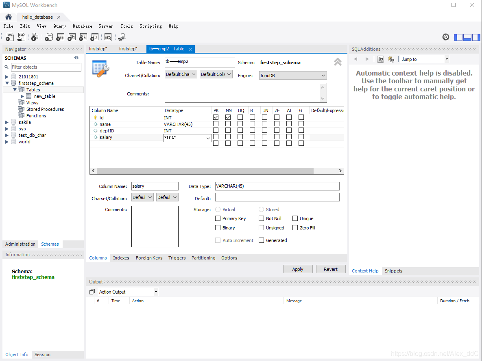Open the Query menu
Screen dimensions: 482x361
pos(60,26)
